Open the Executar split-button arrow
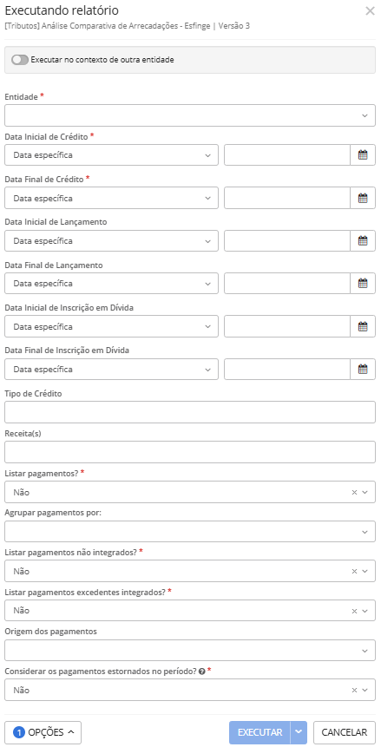Viewport: 381px width, 747px height. pyautogui.click(x=299, y=733)
